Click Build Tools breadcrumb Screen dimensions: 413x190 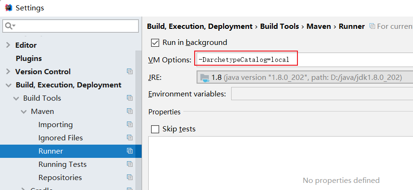279,26
